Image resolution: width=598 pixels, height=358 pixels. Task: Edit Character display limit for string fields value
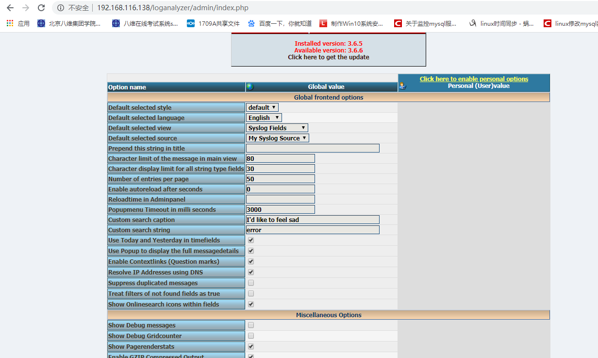(281, 169)
